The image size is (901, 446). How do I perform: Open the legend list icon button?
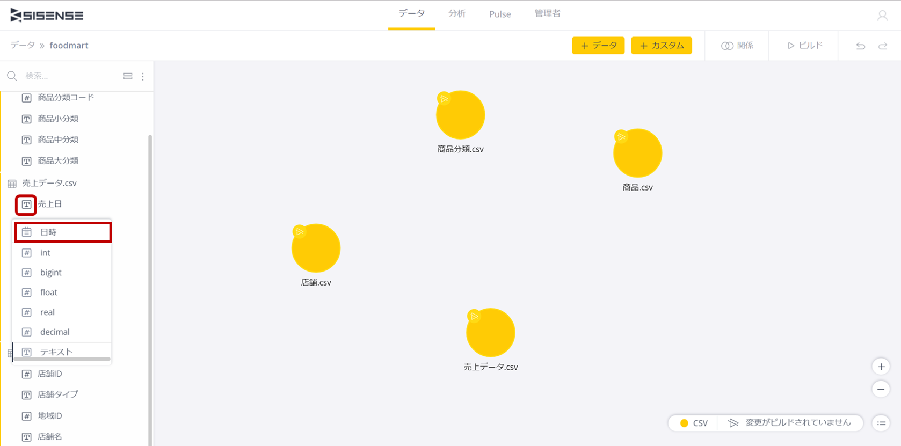pyautogui.click(x=881, y=423)
